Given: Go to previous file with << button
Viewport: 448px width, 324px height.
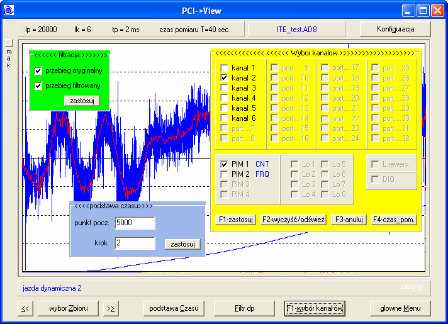Looking at the screenshot, I should click(25, 308).
